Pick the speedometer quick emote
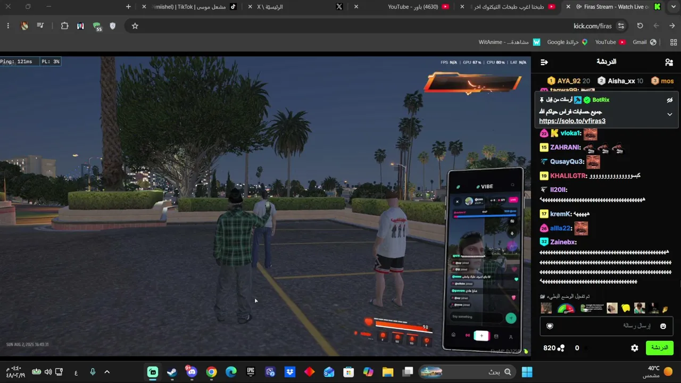Image resolution: width=681 pixels, height=383 pixels. pyautogui.click(x=566, y=309)
